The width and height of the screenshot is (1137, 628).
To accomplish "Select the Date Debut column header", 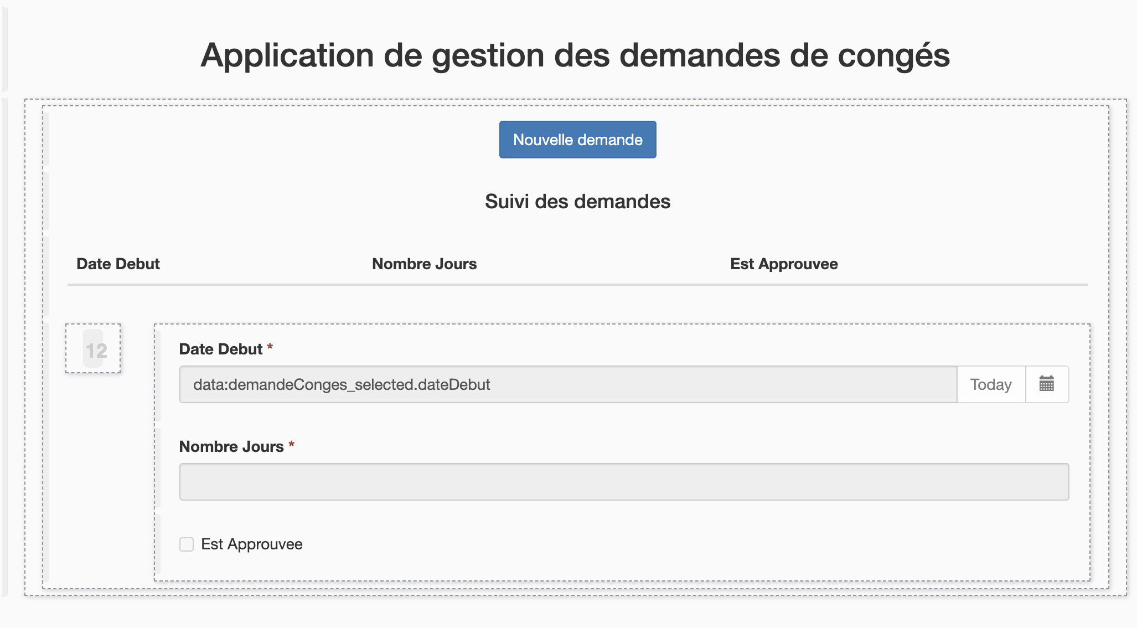I will coord(118,264).
